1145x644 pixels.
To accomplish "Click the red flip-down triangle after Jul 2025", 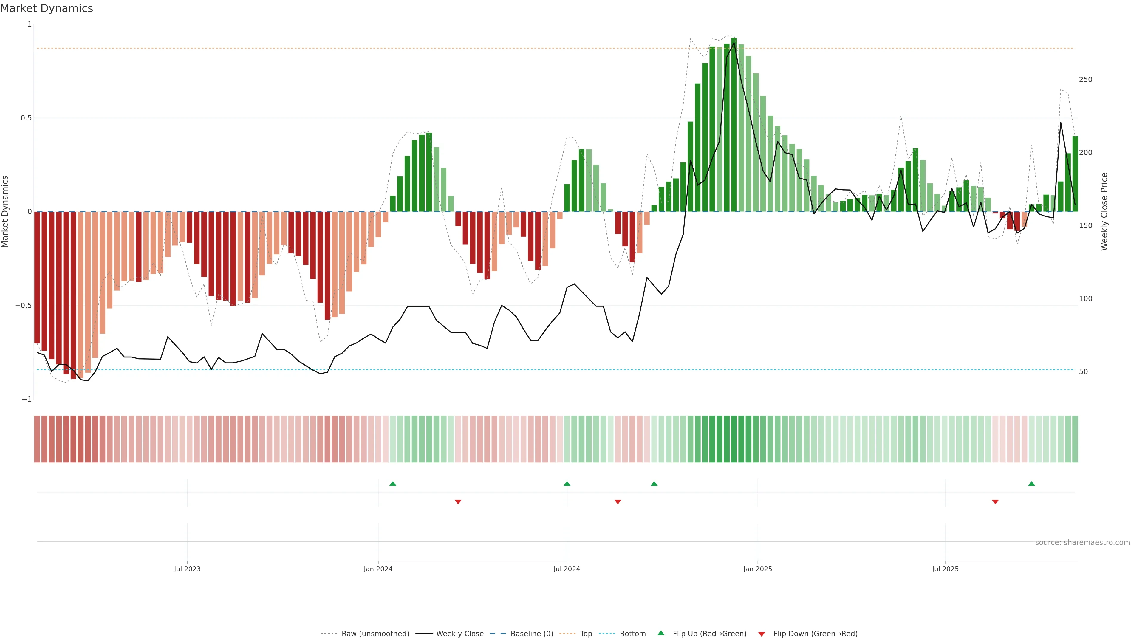I will pyautogui.click(x=995, y=502).
